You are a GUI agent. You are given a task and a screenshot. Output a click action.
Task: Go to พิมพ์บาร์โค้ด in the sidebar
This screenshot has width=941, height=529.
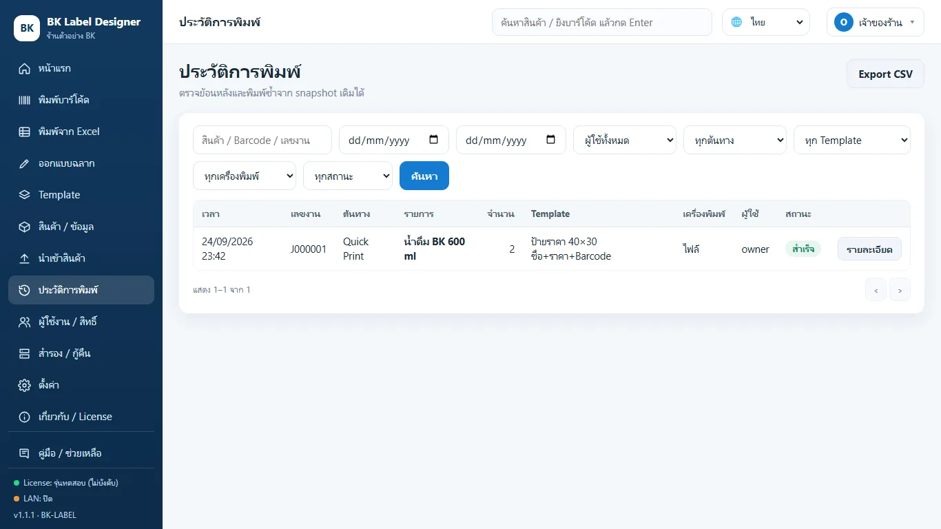click(81, 100)
